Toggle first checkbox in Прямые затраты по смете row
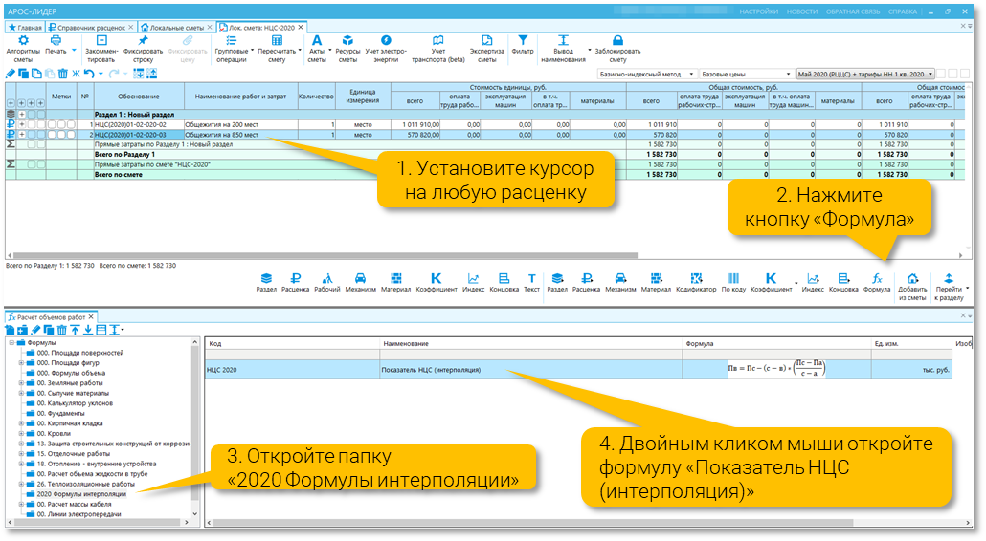 [32, 164]
